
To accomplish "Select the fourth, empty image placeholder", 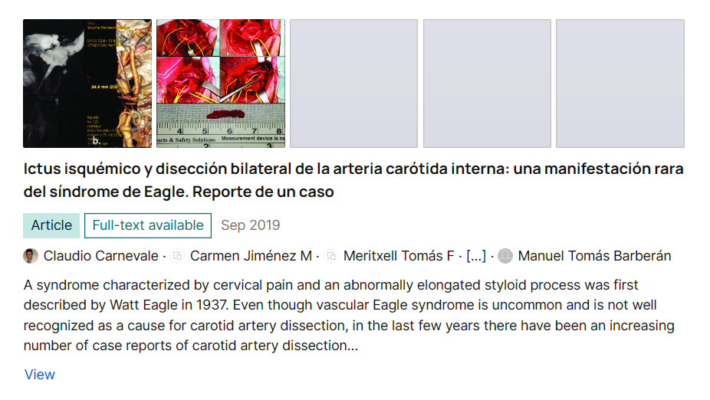I will (487, 84).
